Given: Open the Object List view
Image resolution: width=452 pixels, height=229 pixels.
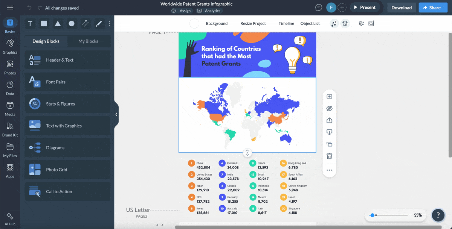Looking at the screenshot, I should point(310,23).
